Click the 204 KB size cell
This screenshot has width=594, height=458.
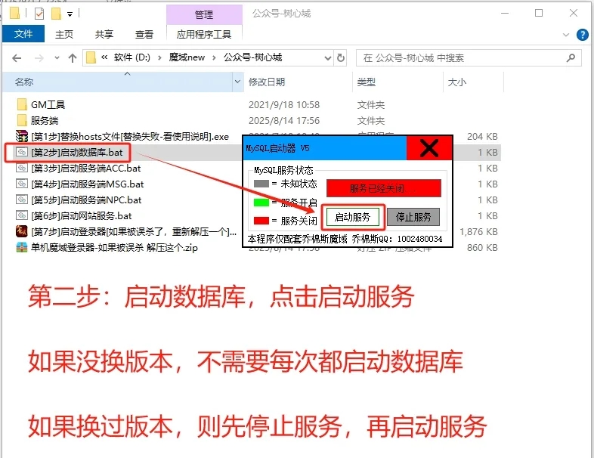pyautogui.click(x=482, y=136)
